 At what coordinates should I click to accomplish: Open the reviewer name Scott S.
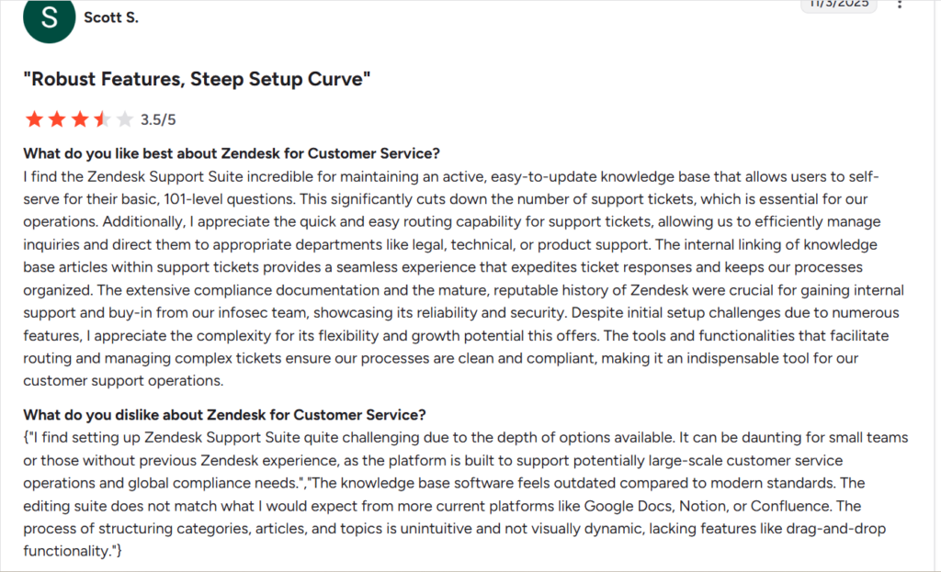111,17
